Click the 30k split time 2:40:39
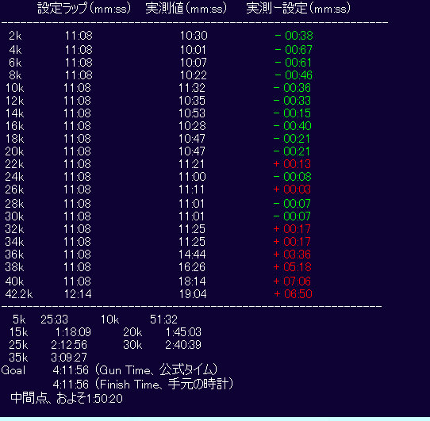The width and height of the screenshot is (430, 421). tap(183, 345)
